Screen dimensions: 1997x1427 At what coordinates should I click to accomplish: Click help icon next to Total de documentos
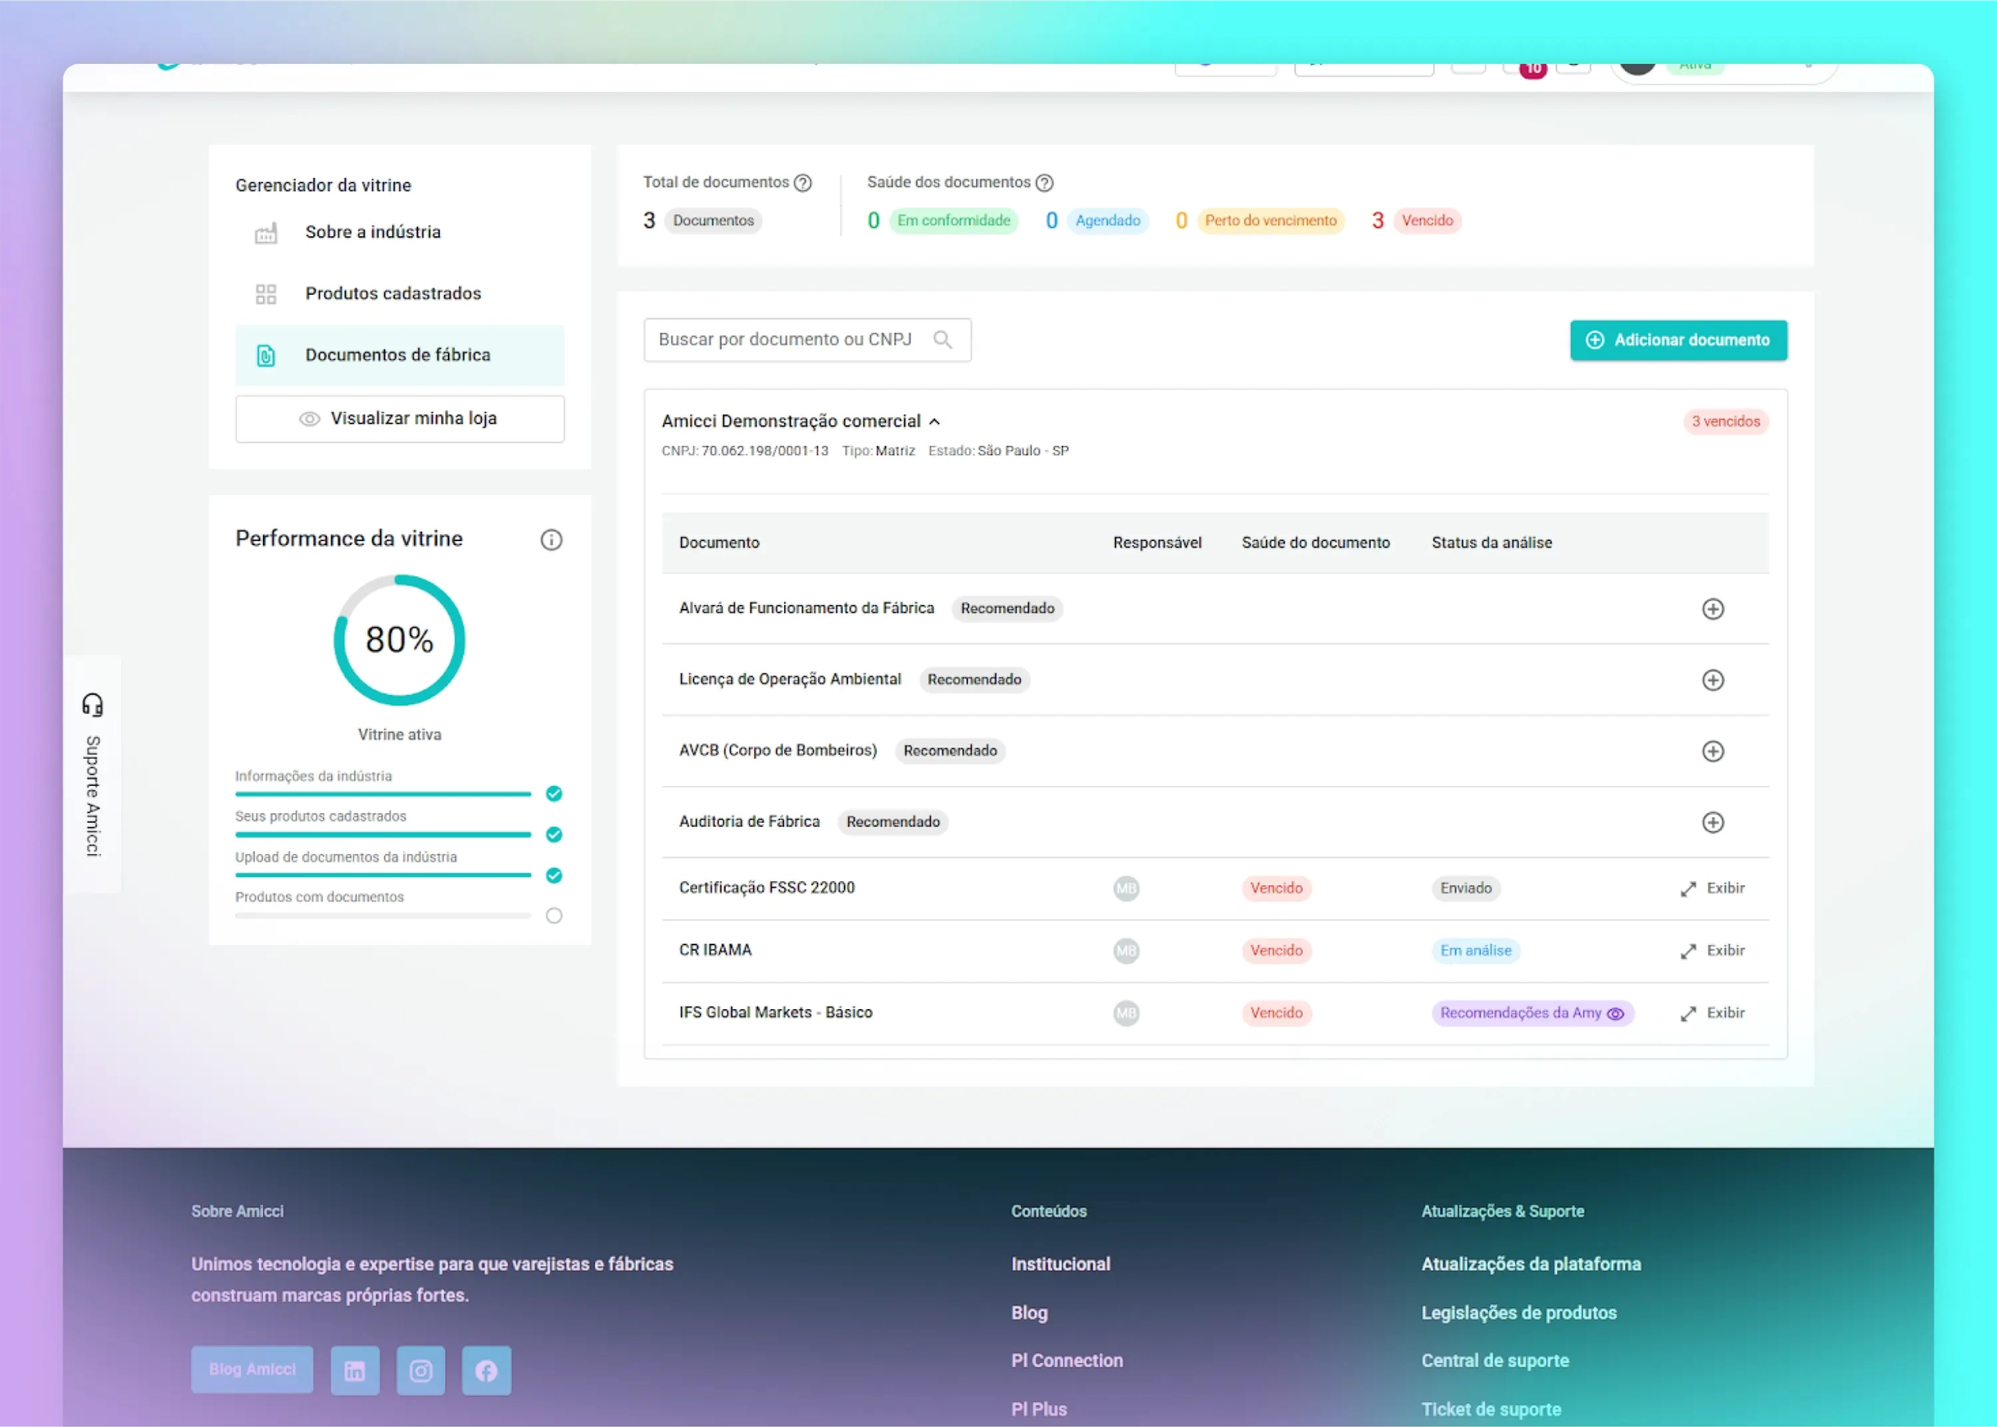click(803, 182)
